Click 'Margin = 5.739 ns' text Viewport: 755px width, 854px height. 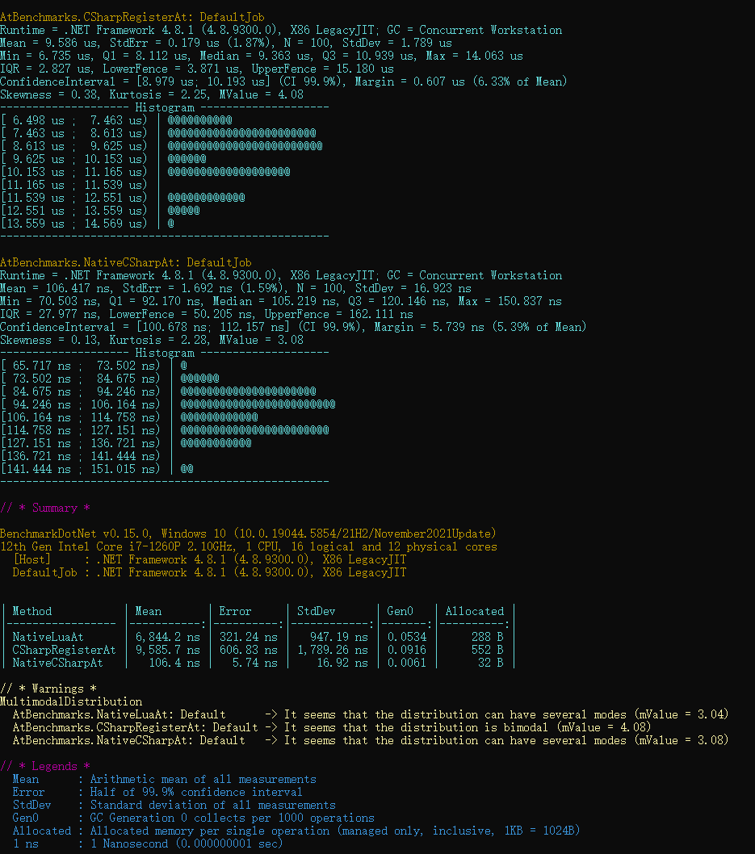click(430, 328)
